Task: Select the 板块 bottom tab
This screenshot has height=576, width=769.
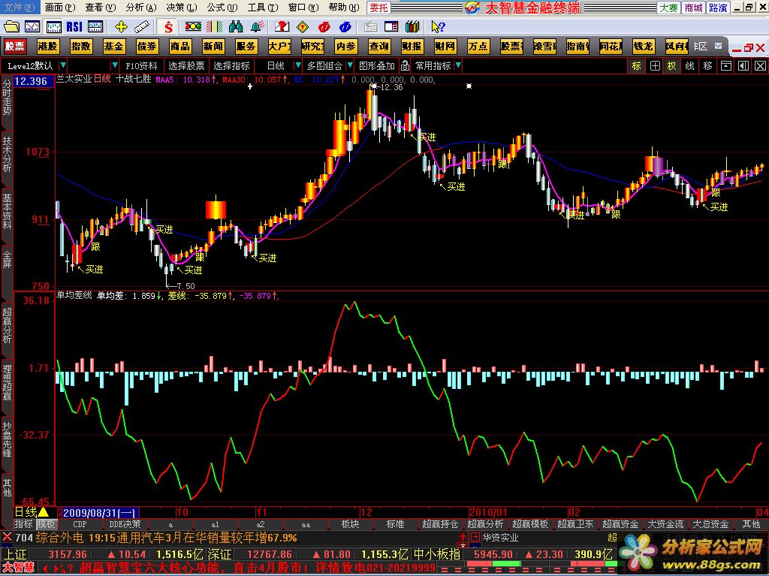Action: click(350, 524)
